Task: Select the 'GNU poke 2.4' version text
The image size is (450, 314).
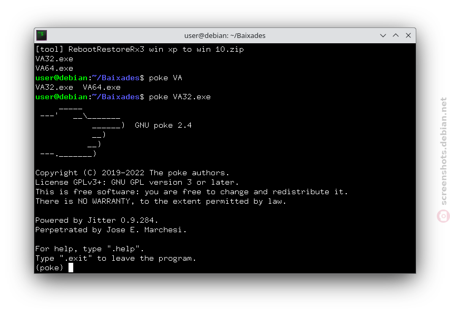Action: click(x=163, y=126)
